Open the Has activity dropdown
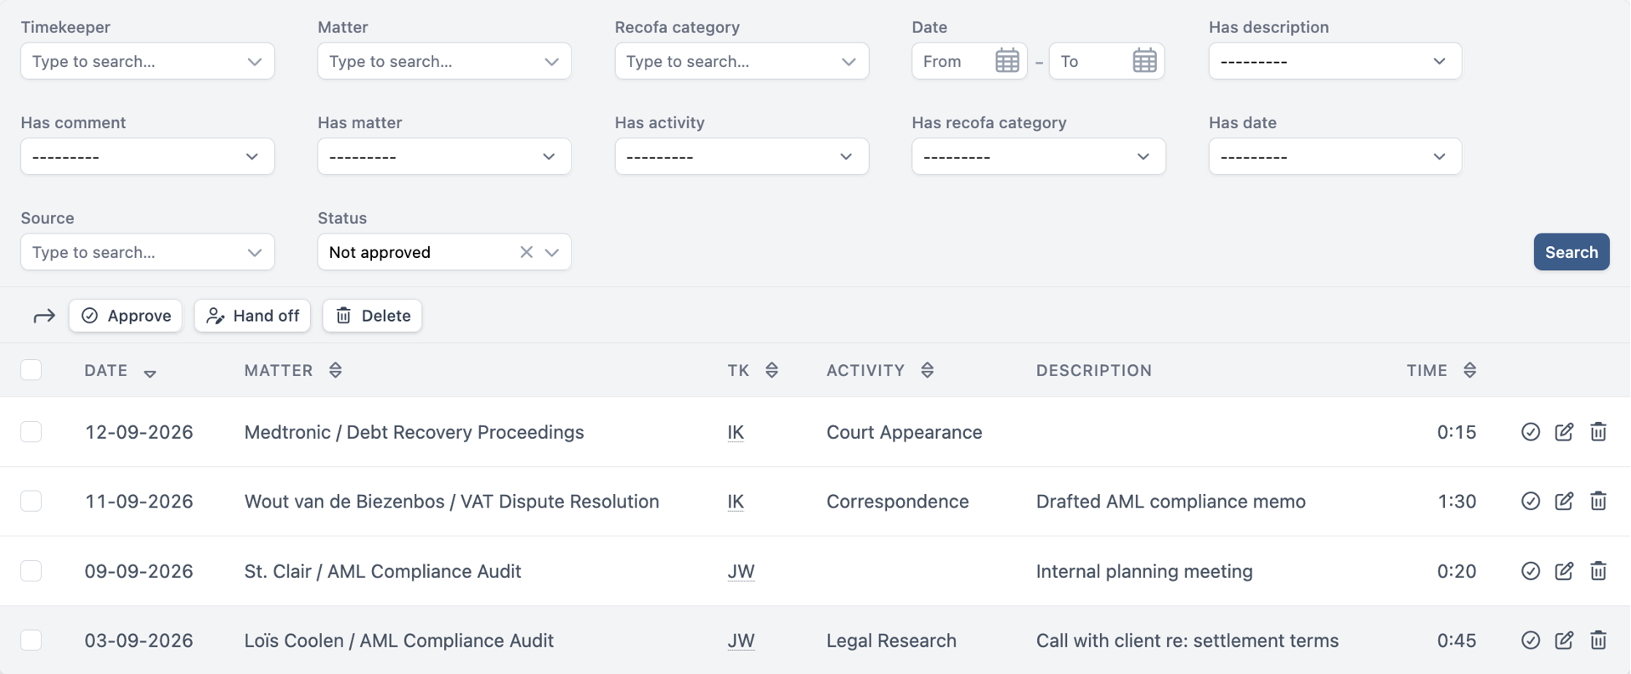This screenshot has width=1631, height=674. (x=742, y=156)
